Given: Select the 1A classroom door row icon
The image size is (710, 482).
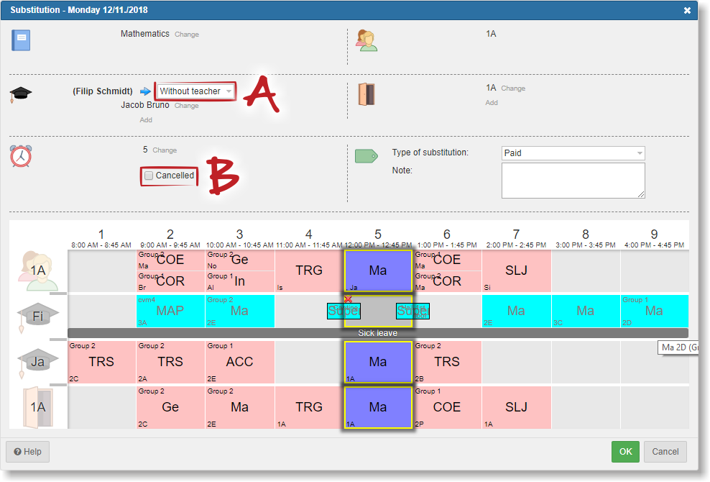Looking at the screenshot, I should tap(38, 407).
